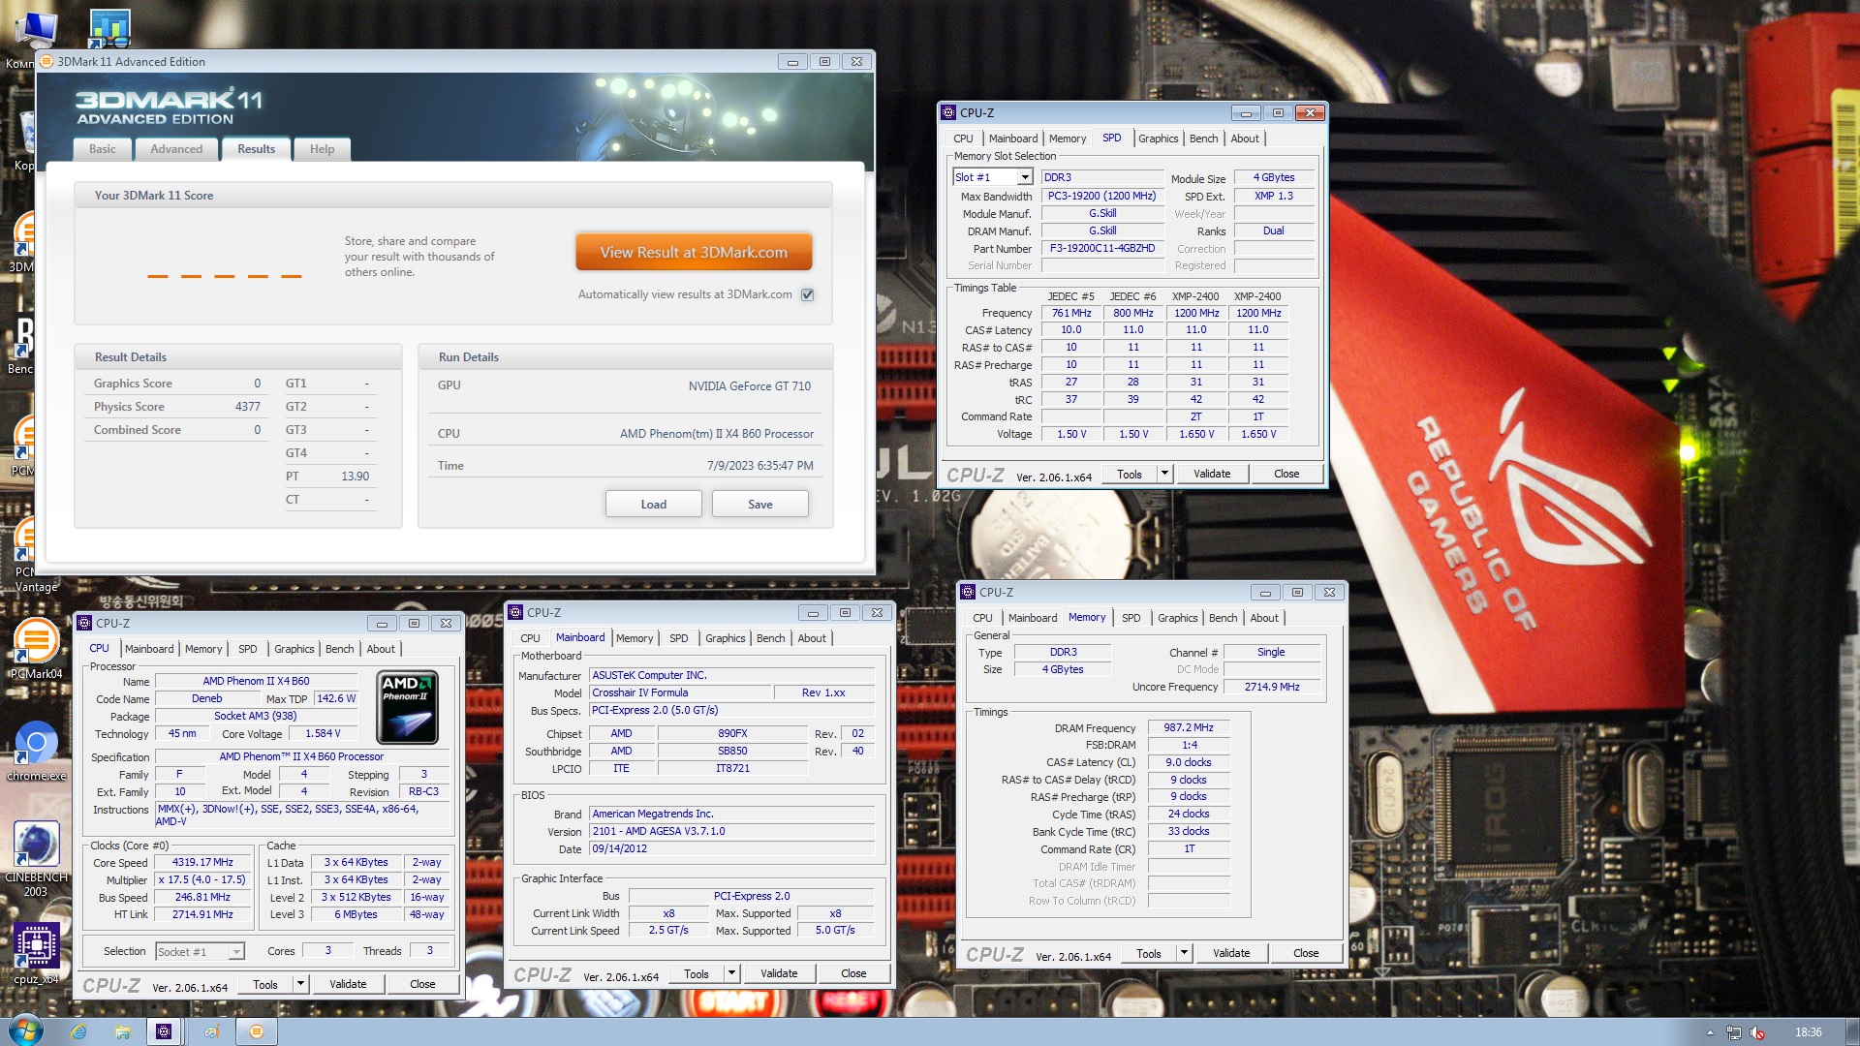Click AMD Phenom II logo in CPU-Z

tap(407, 707)
